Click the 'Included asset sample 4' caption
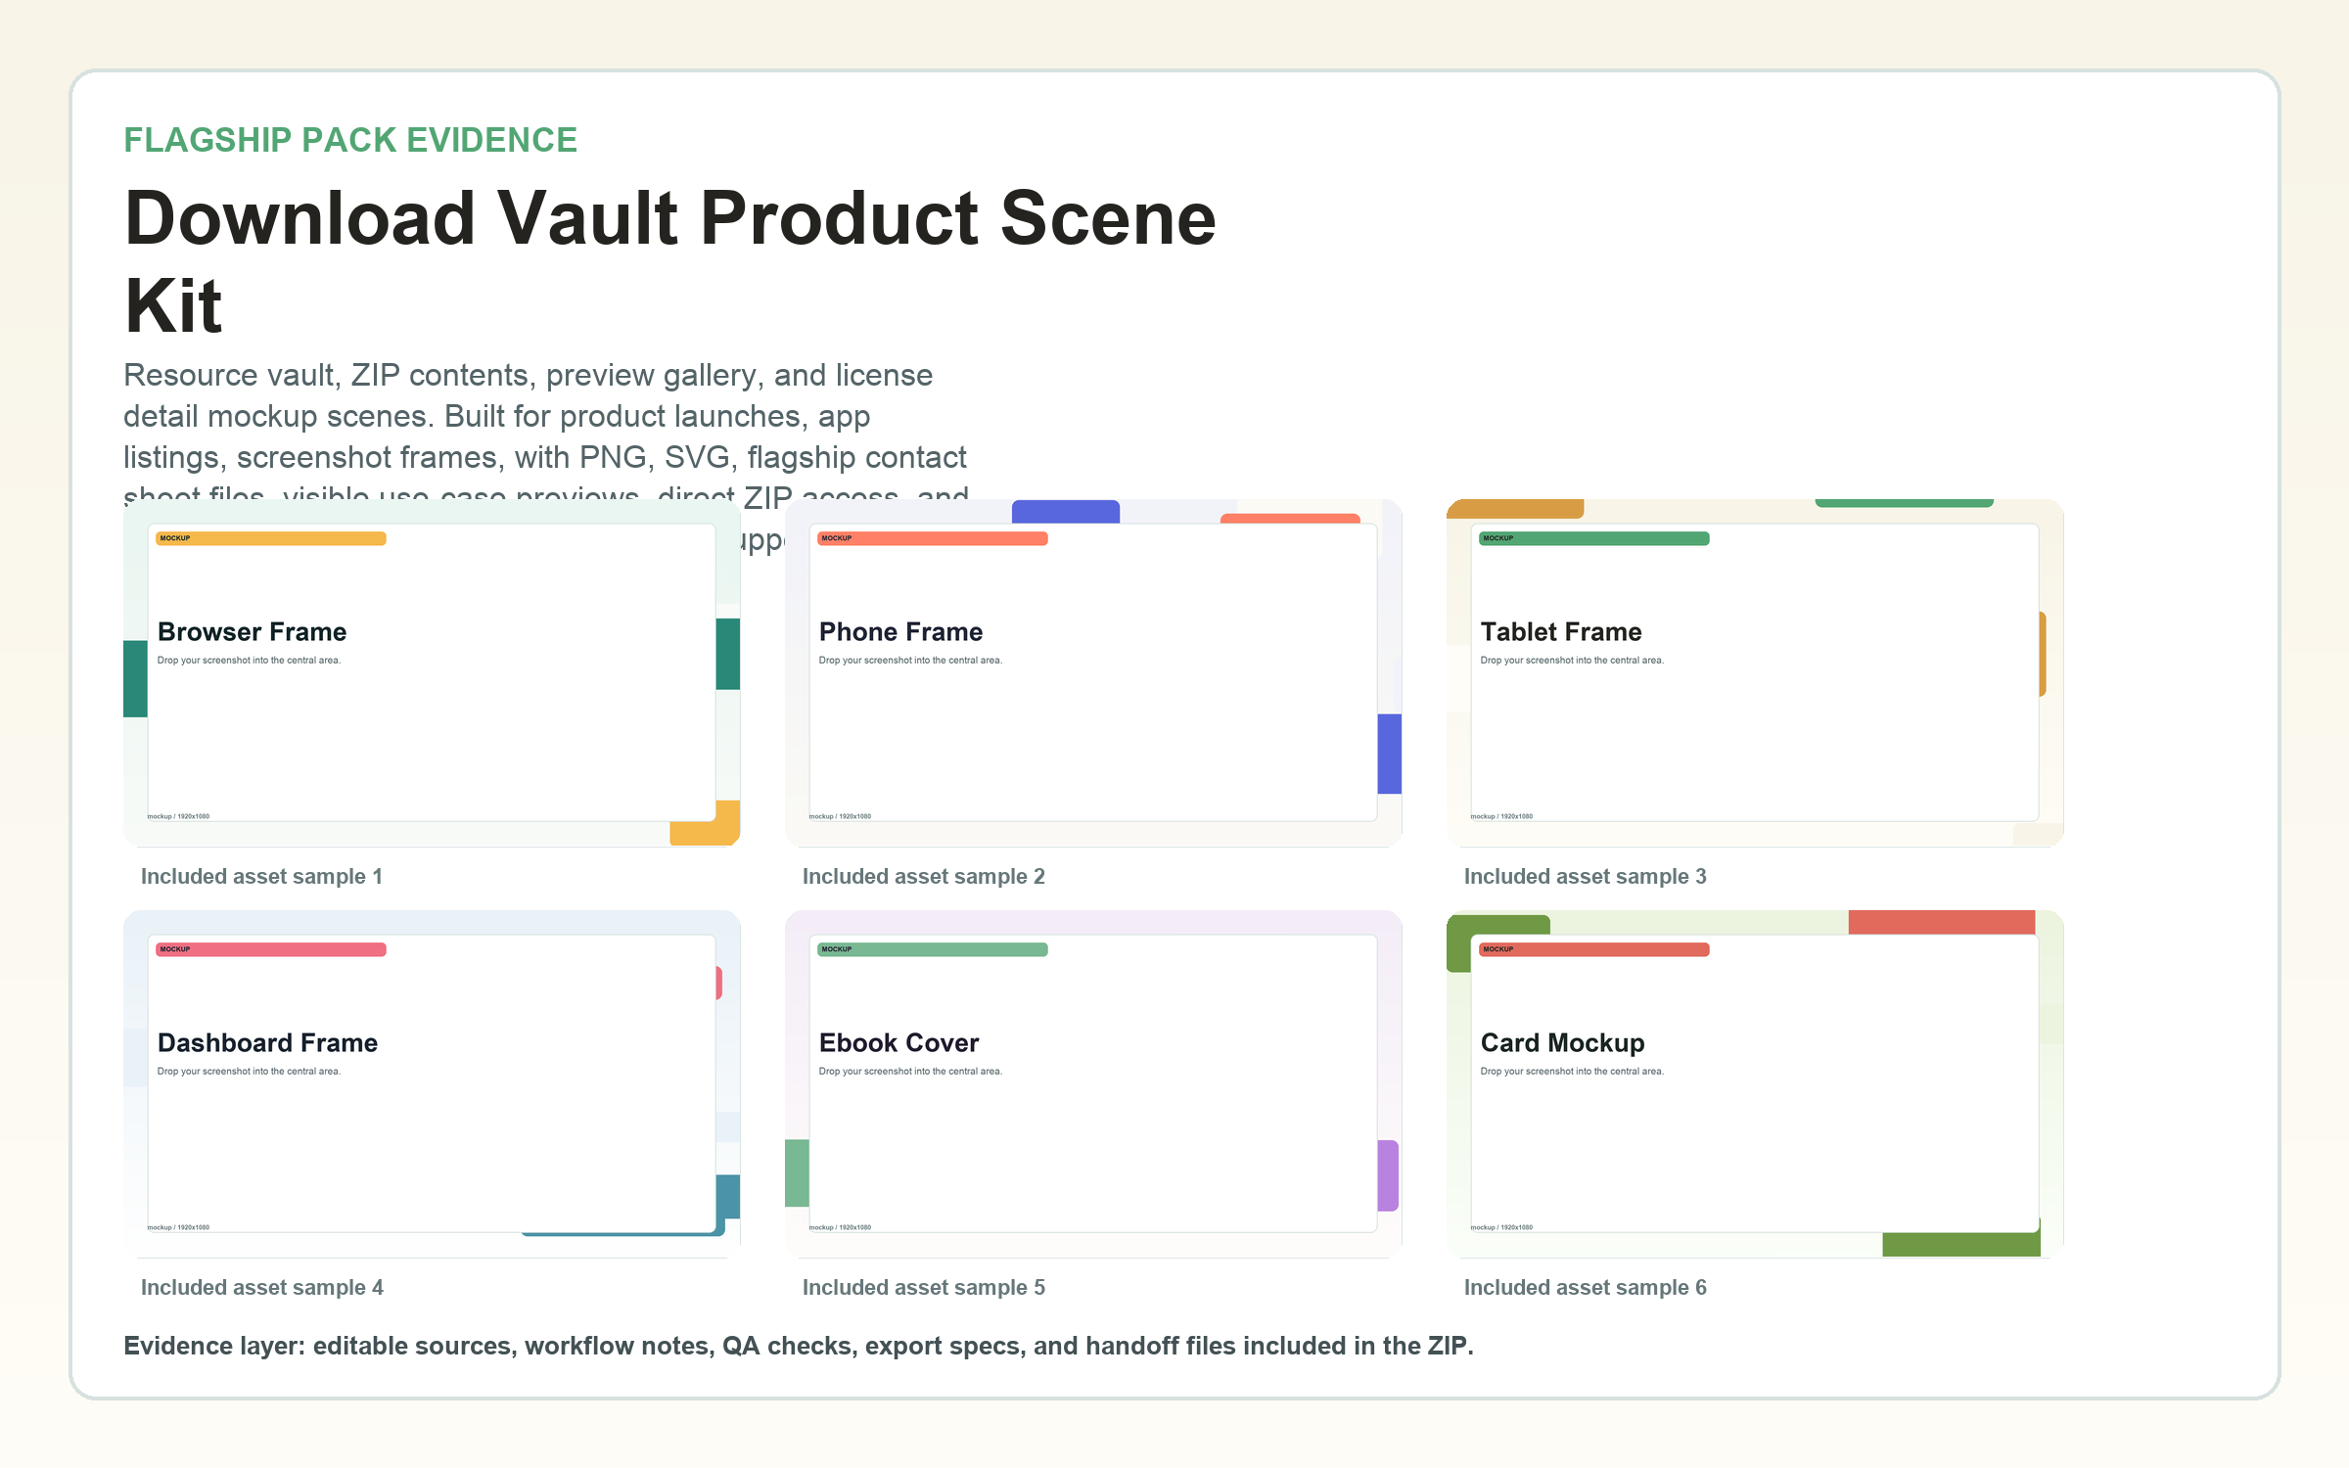This screenshot has height=1468, width=2349. 261,1288
